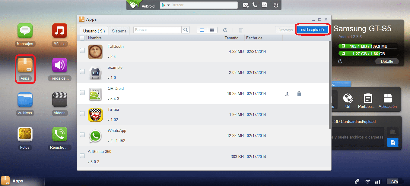Viewport: 410px width, 186px height.
Task: Uninstall QR Droid with its trash icon
Action: click(299, 94)
